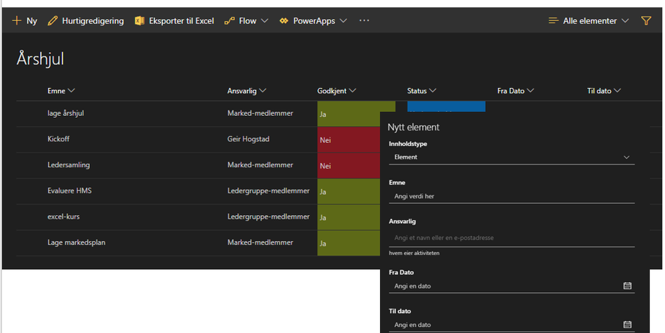Select the Ledersamling item

pos(69,165)
